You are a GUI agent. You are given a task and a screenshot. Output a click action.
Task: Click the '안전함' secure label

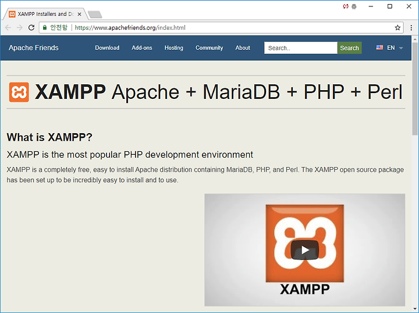pos(59,27)
